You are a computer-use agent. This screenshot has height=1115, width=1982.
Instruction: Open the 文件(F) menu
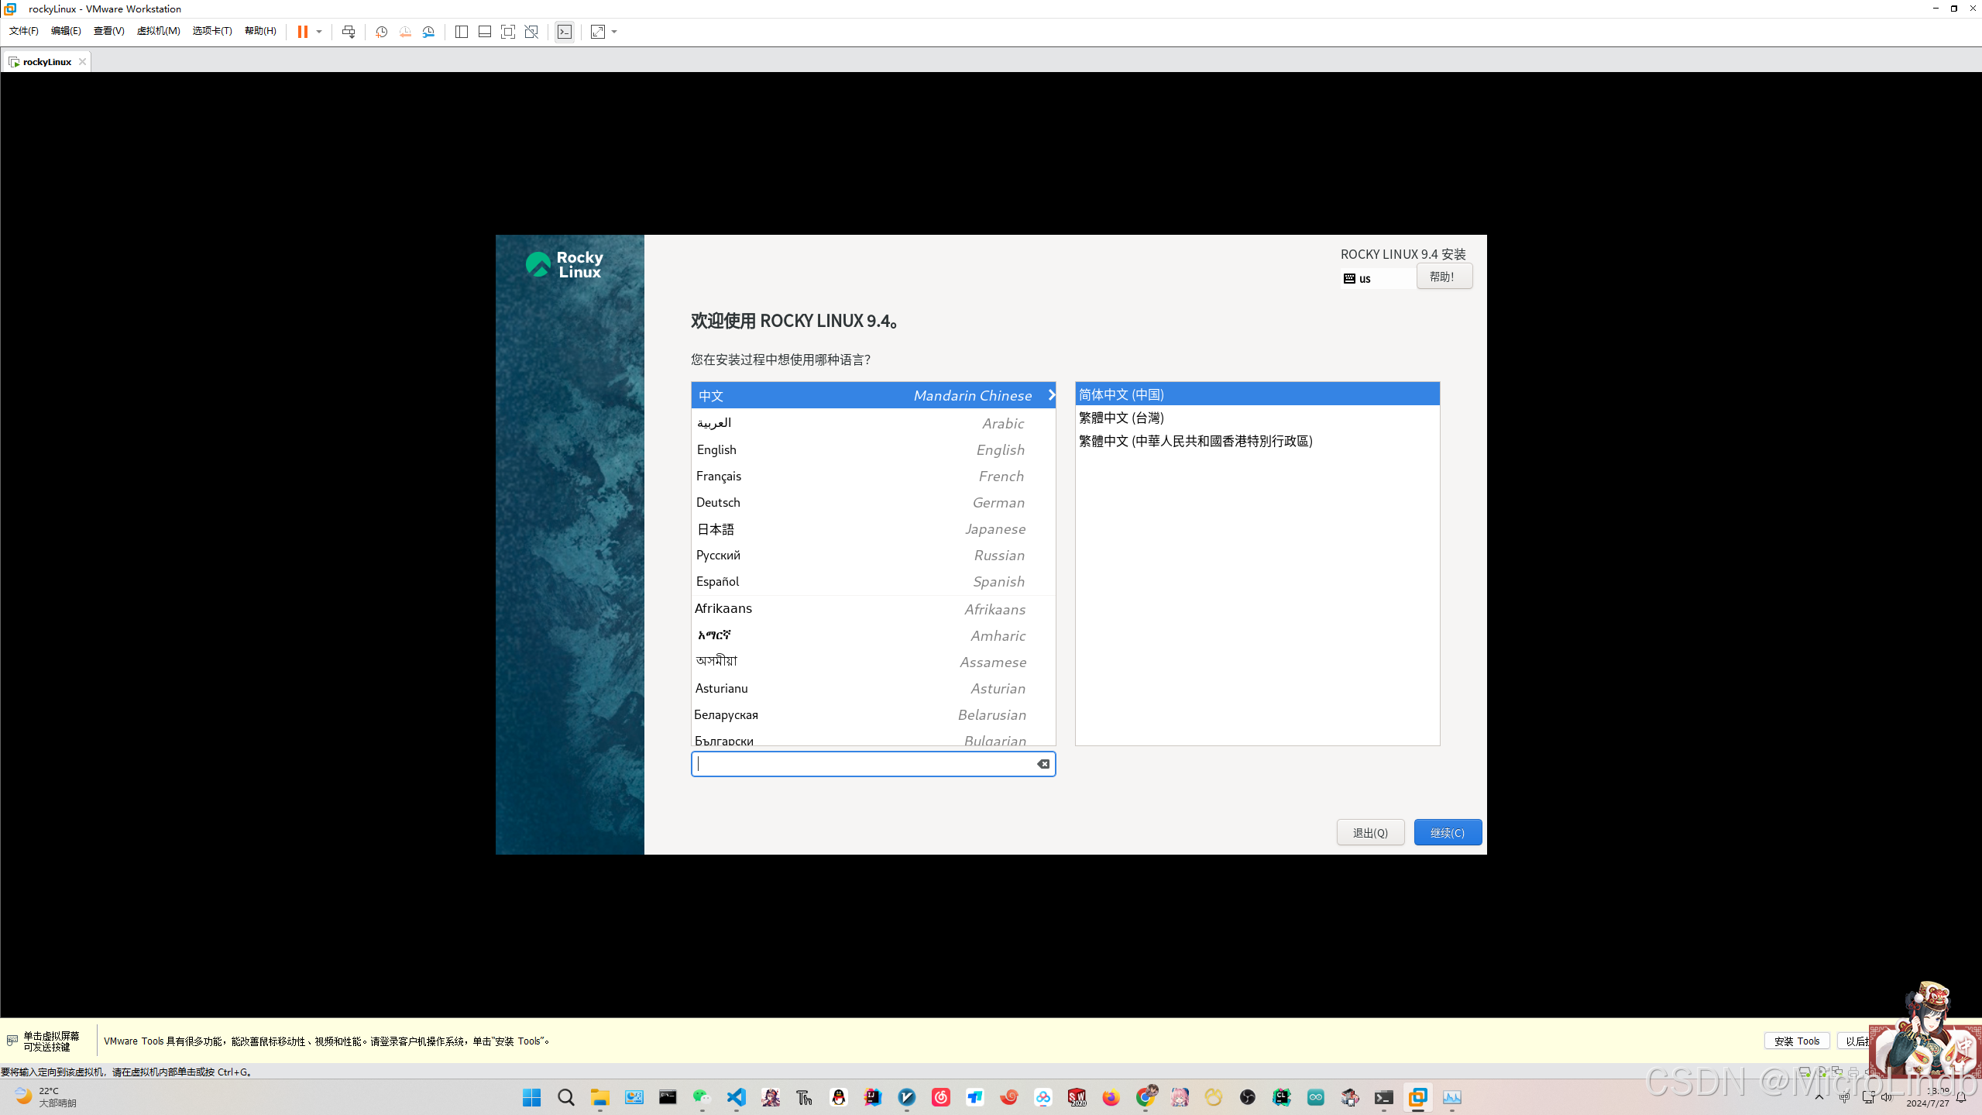24,31
